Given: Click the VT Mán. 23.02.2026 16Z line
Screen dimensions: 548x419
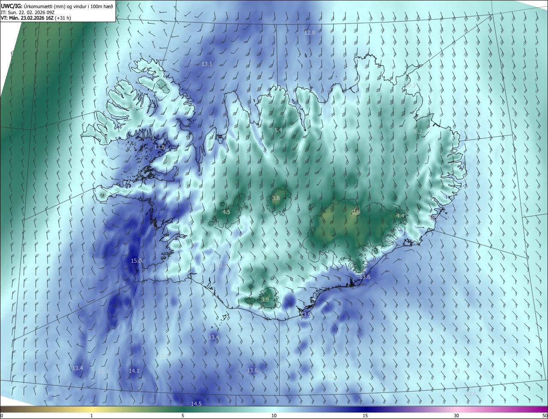Looking at the screenshot, I should (36, 18).
